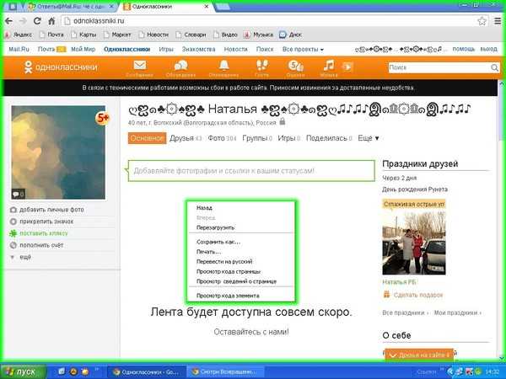
Task: Expand the ещё list under profile photo
Action: pos(21,257)
